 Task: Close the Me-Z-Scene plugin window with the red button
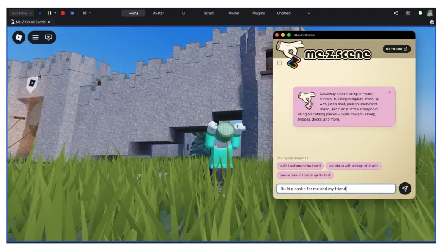277,35
